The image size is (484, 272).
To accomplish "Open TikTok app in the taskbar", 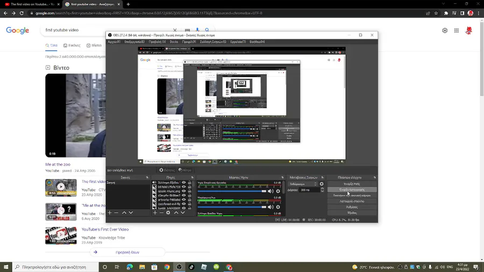I will pyautogui.click(x=191, y=267).
